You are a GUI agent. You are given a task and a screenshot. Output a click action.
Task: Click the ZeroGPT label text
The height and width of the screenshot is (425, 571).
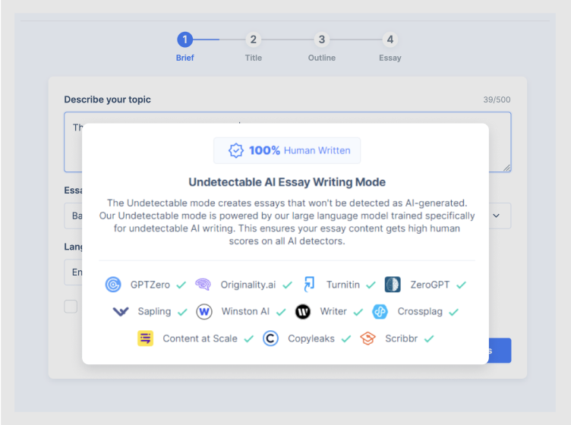coord(430,285)
